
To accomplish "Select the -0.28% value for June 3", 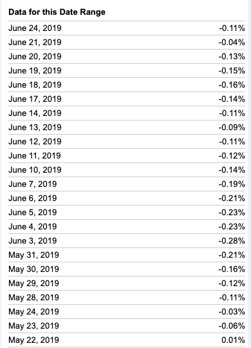I will [232, 241].
